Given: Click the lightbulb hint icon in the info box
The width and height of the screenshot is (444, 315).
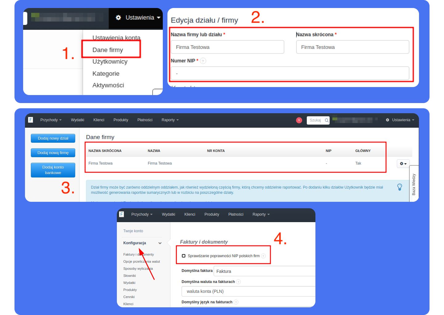Looking at the screenshot, I should click(x=400, y=187).
